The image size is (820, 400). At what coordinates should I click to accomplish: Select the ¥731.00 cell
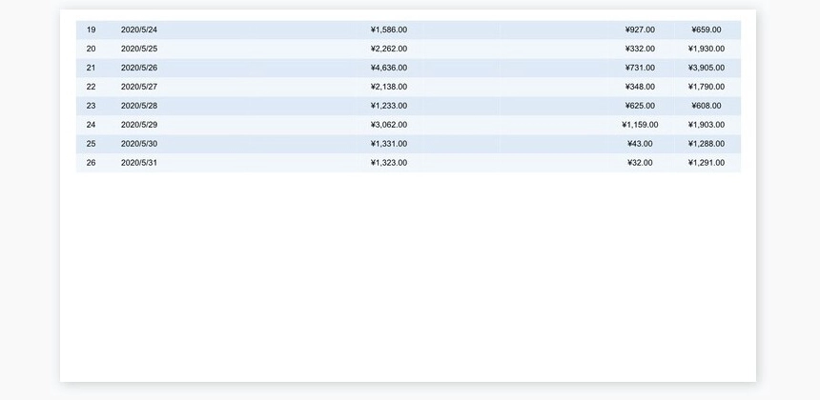(640, 68)
